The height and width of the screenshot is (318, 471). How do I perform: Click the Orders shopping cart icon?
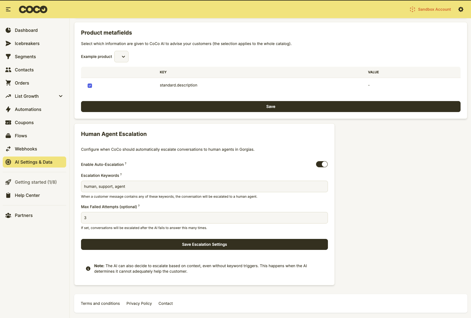click(8, 83)
